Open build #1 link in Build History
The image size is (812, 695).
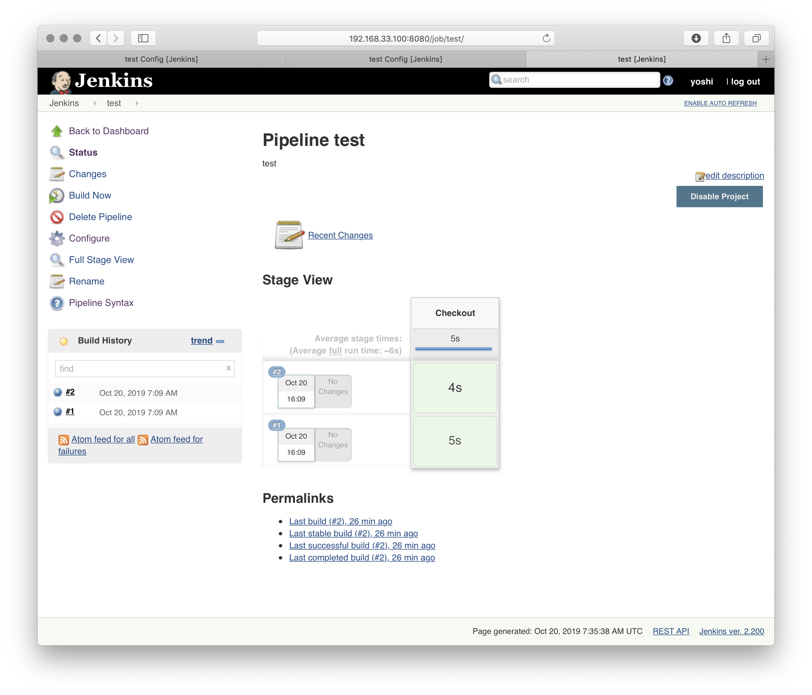pos(70,412)
